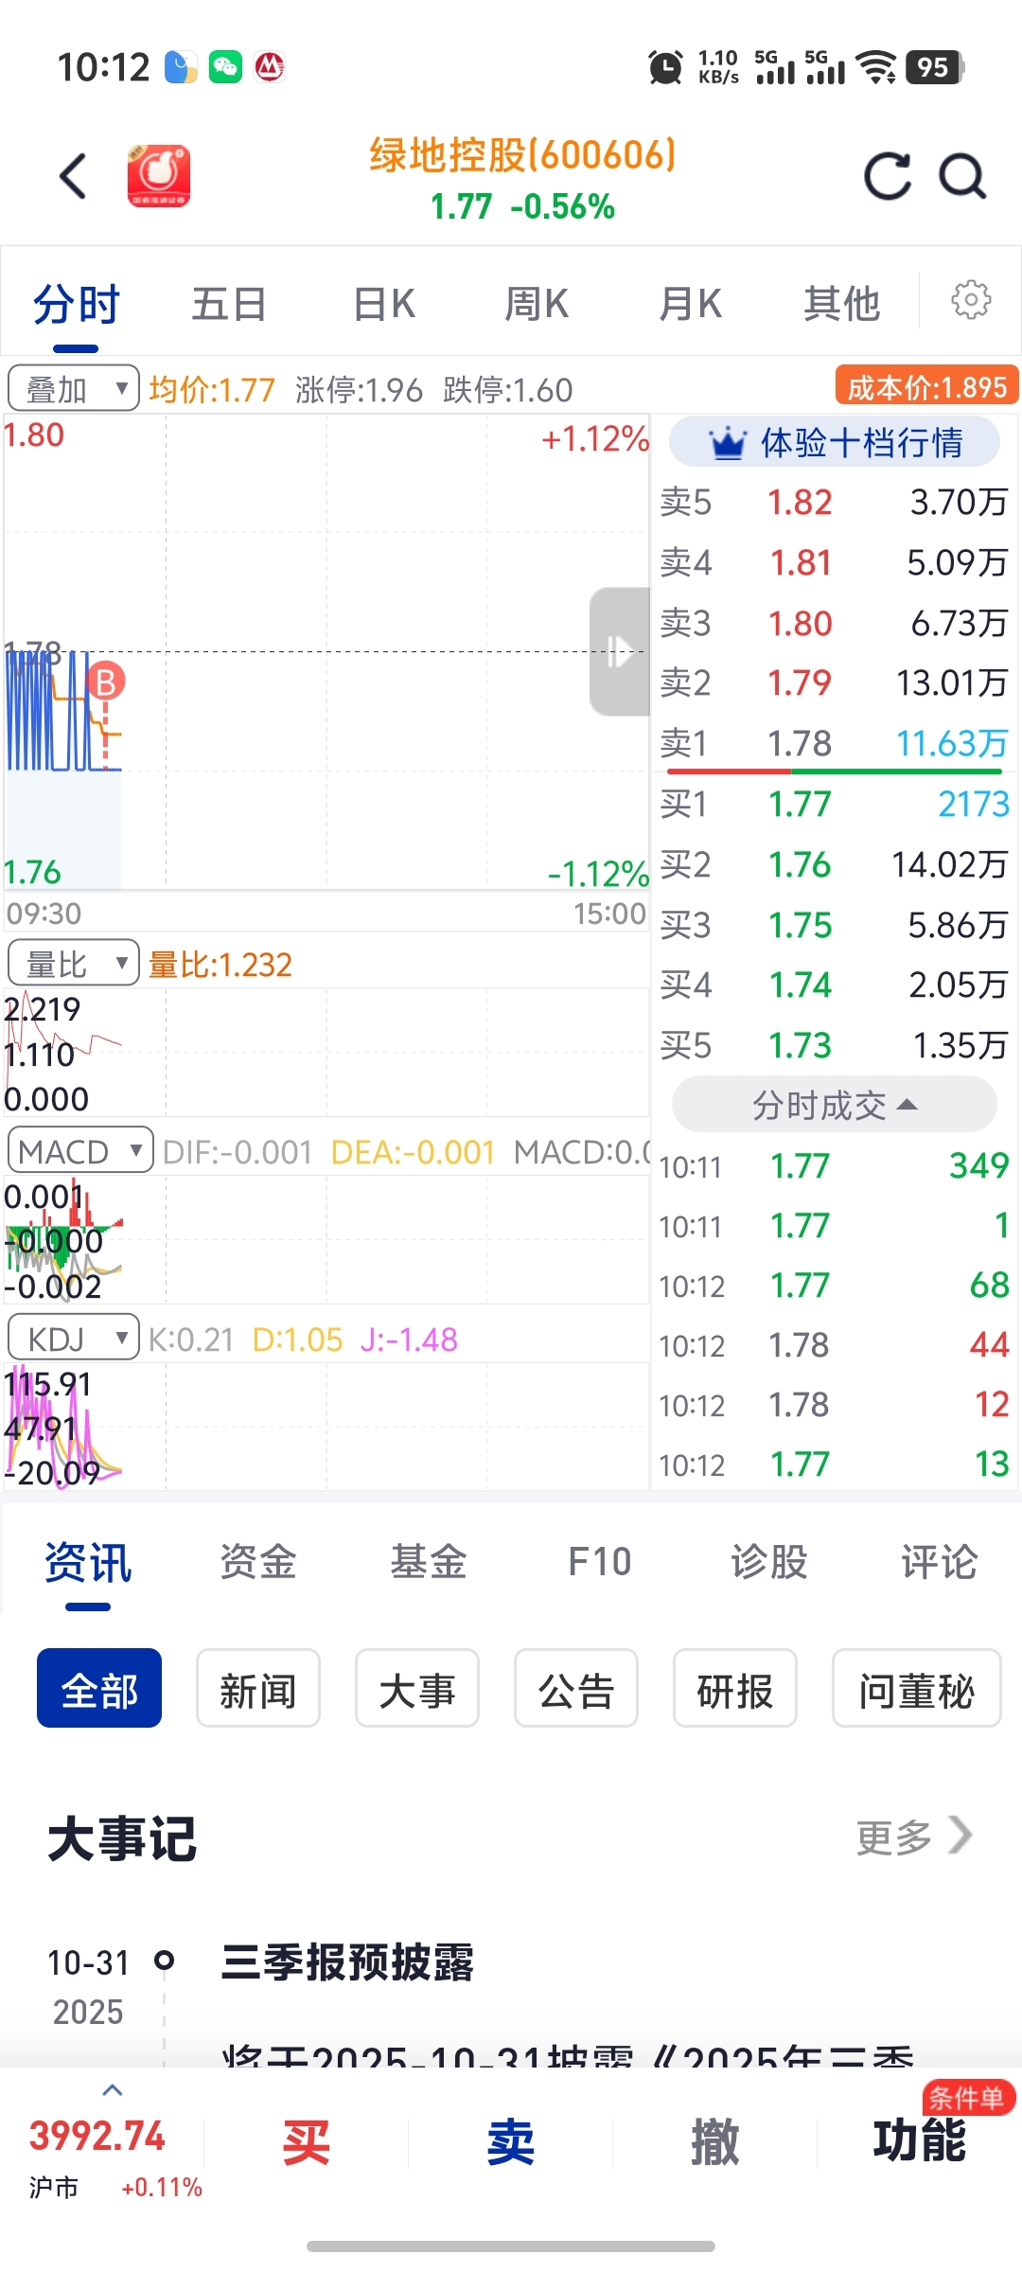Open the search magnifier icon
The image size is (1022, 2272).
(x=962, y=176)
